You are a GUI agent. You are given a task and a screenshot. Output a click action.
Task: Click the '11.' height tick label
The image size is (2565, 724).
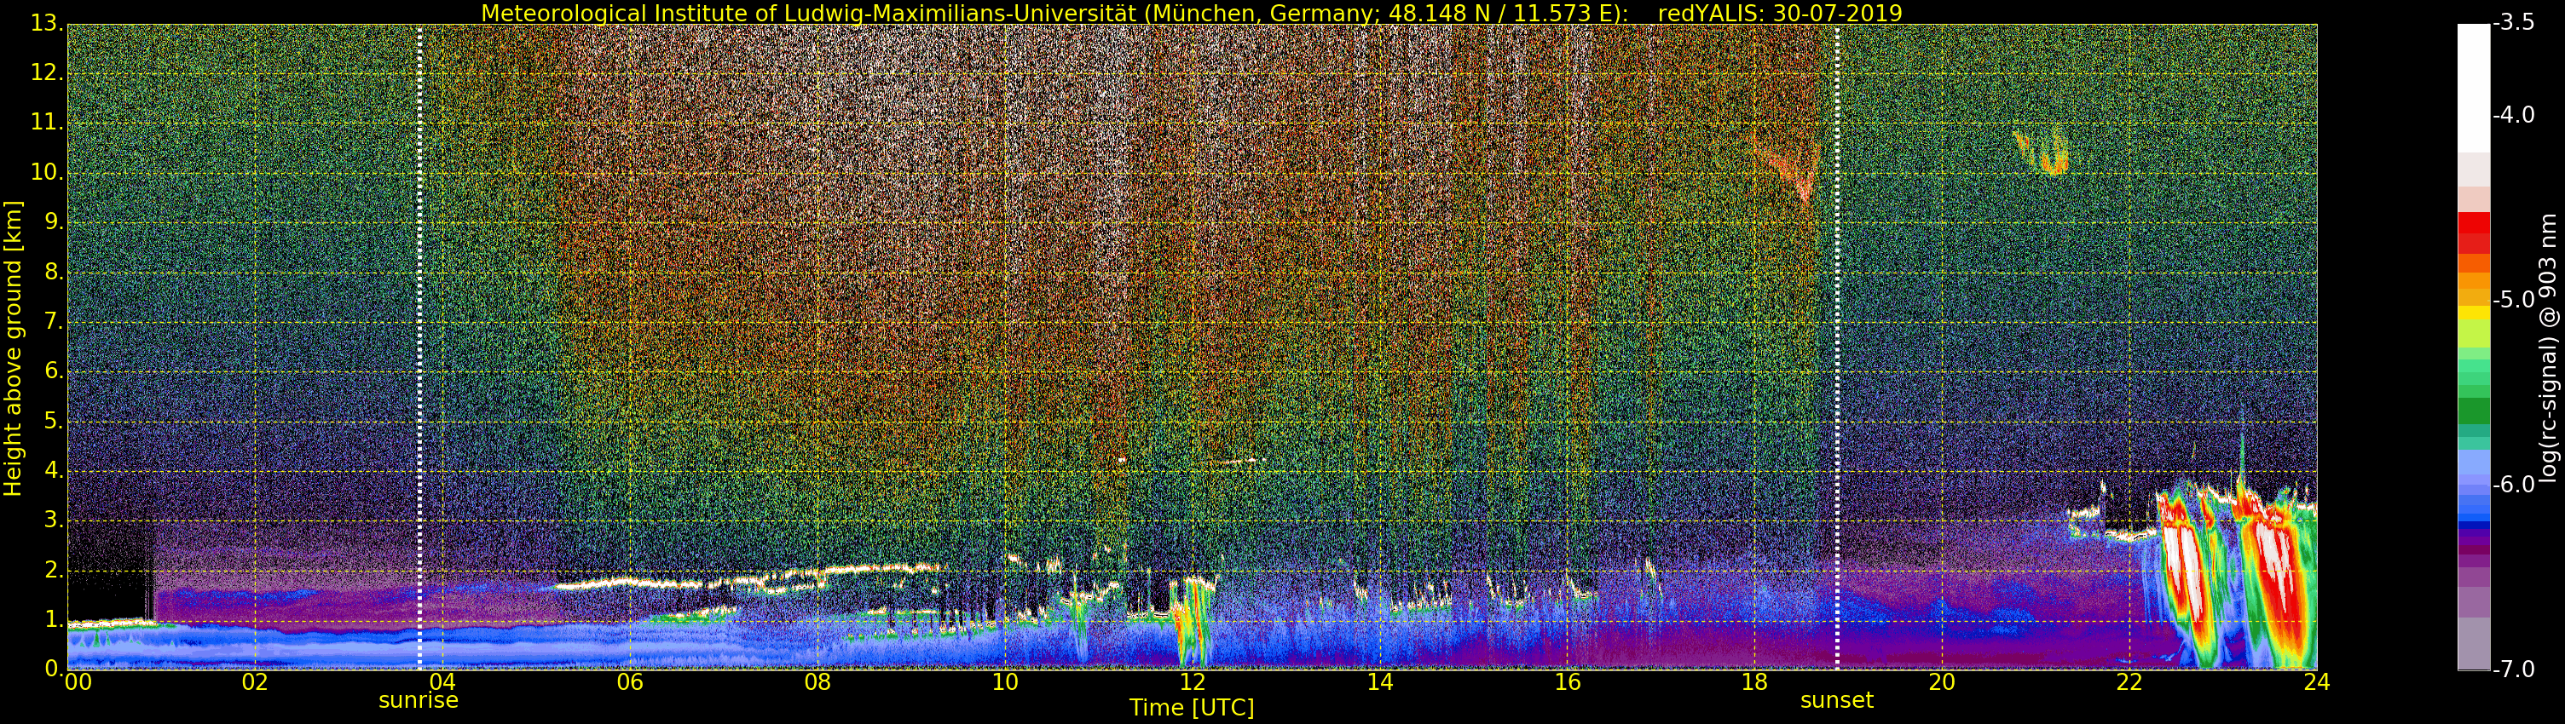(47, 124)
